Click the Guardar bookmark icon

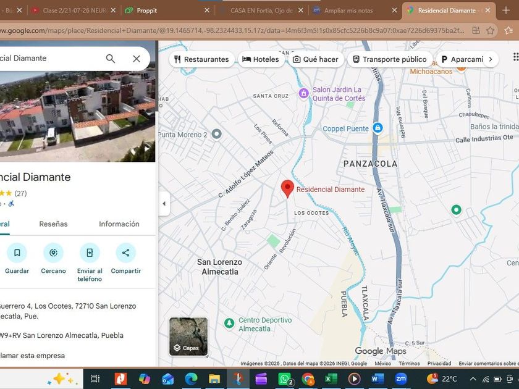17,253
